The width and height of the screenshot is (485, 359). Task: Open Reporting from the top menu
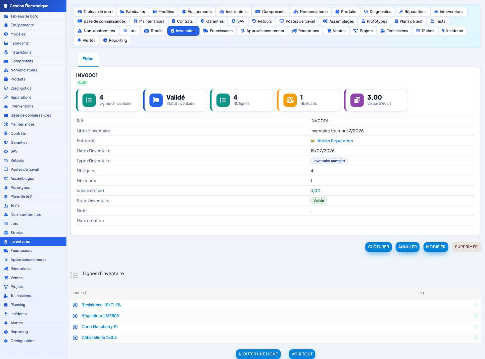point(115,41)
